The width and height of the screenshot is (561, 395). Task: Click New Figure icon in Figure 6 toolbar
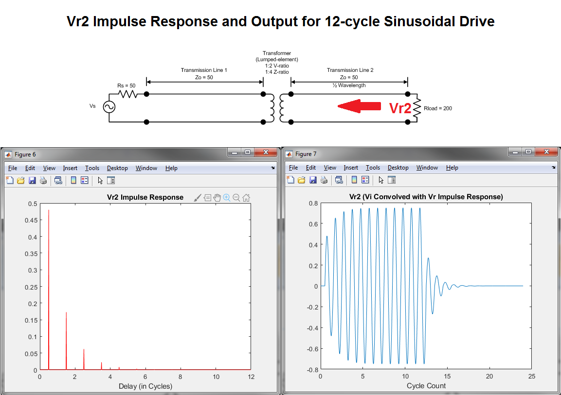click(x=10, y=181)
